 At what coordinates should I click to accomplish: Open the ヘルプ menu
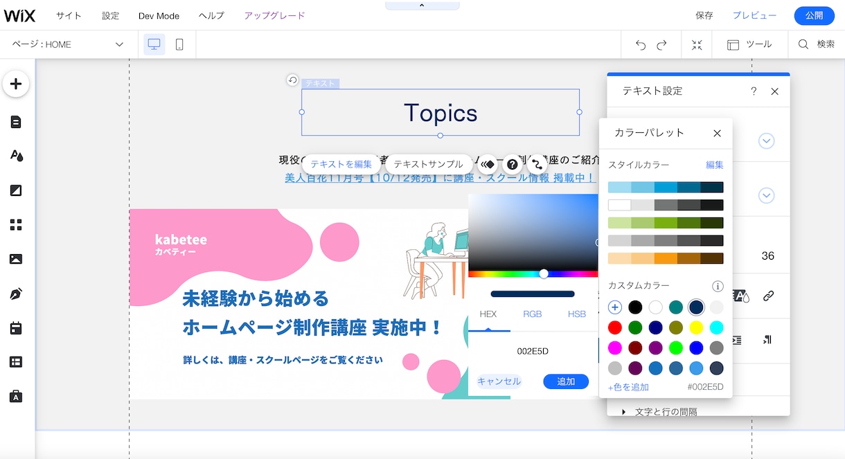211,15
